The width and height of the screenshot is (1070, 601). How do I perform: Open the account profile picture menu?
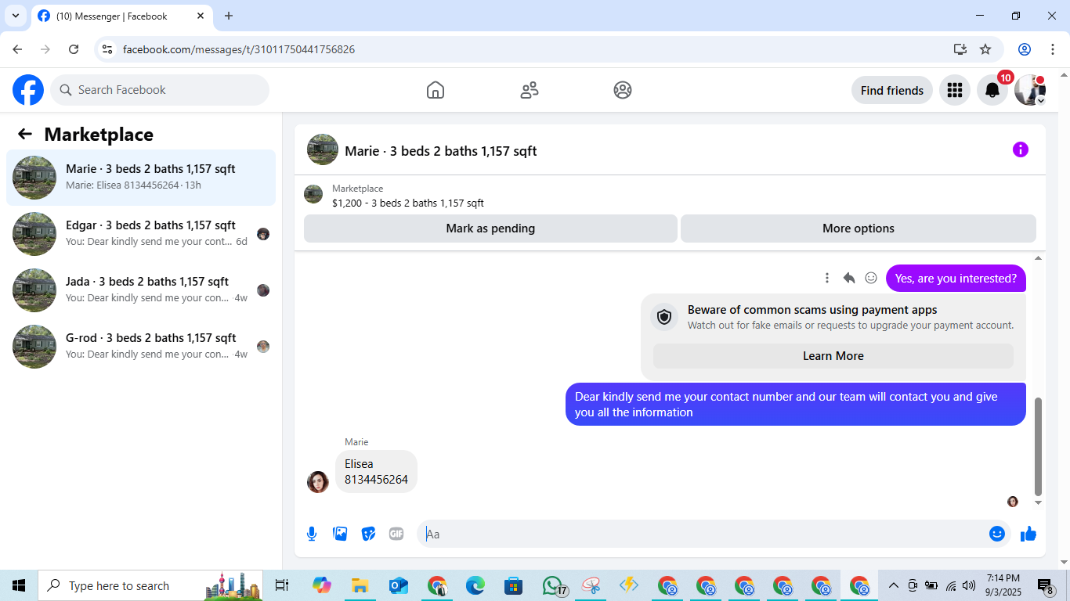coord(1030,90)
